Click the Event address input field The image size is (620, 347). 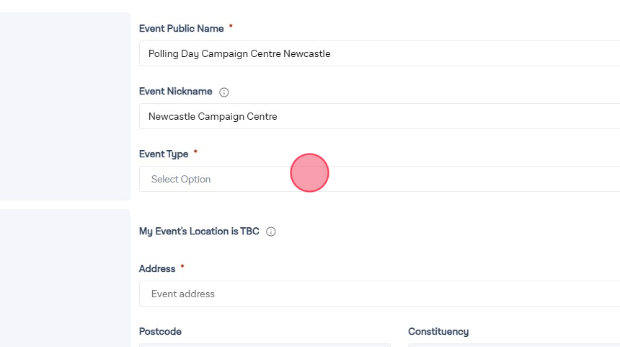tap(379, 294)
